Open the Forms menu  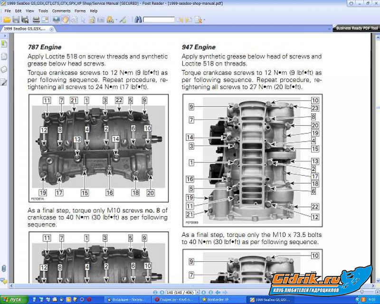click(x=80, y=10)
